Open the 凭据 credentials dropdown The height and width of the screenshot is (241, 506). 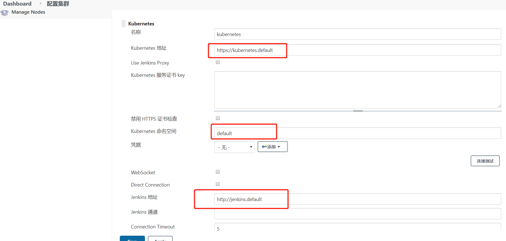[235, 147]
